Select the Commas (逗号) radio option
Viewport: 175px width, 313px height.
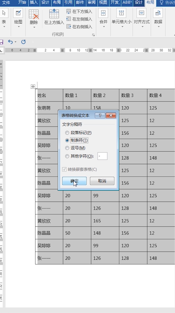click(75, 148)
